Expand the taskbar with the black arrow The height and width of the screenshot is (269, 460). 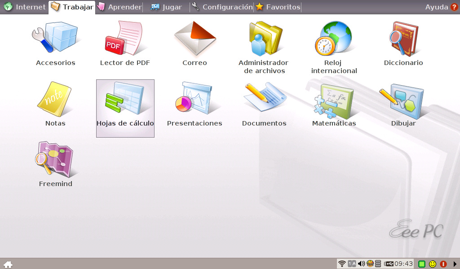coord(455,264)
